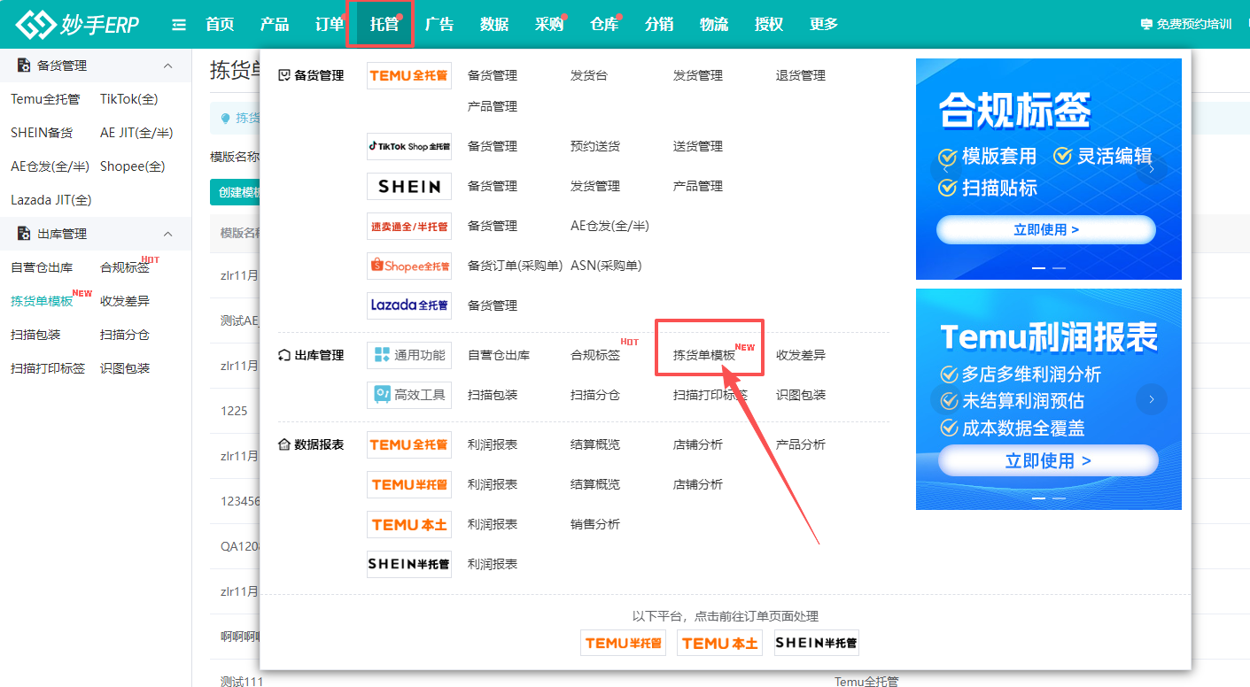Go to SHEIN半托管 under 以下平台 note
Screen dimensions: 1250x687
[x=817, y=643]
